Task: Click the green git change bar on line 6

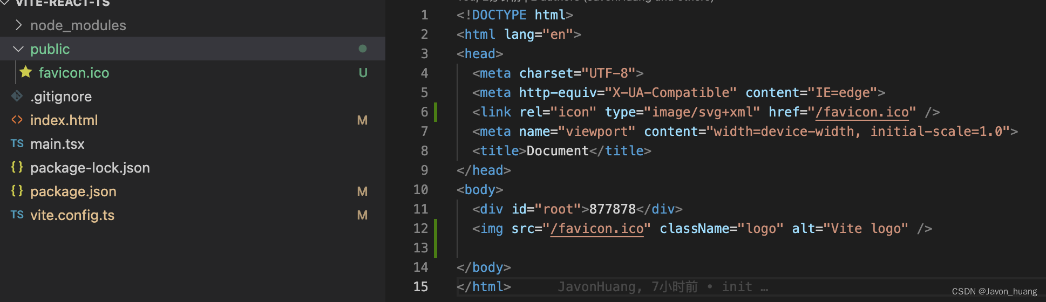Action: (x=436, y=112)
